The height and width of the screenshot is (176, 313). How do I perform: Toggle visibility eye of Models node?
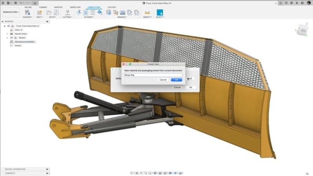click(11, 38)
